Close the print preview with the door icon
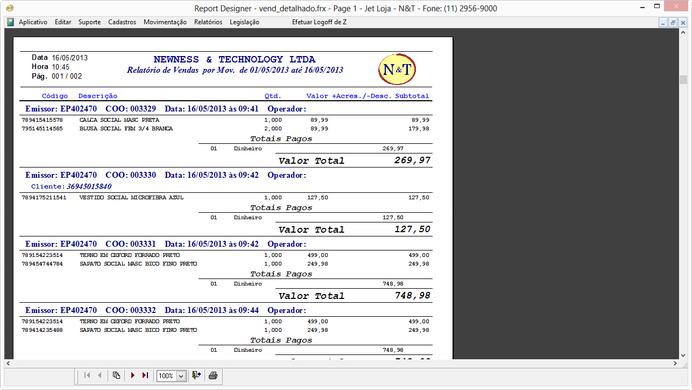The image size is (692, 390). tap(196, 375)
